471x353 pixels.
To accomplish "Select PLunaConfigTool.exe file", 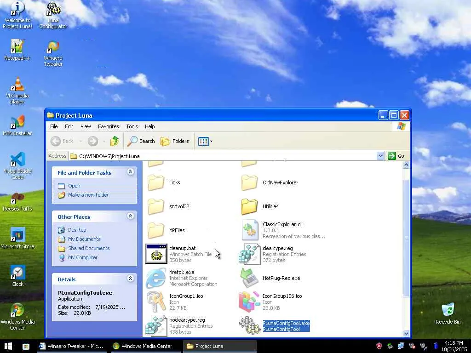I will click(274, 326).
